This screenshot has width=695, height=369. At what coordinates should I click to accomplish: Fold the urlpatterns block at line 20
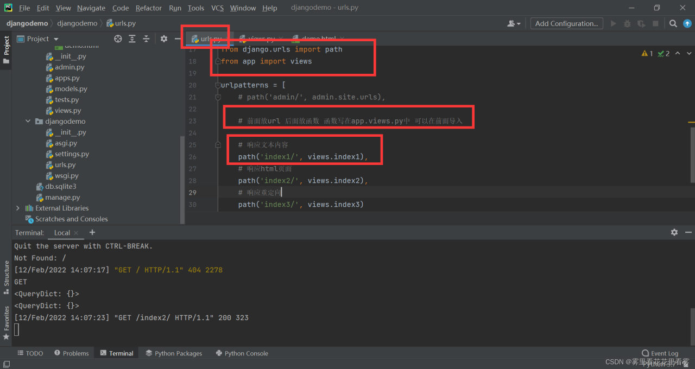pyautogui.click(x=218, y=85)
